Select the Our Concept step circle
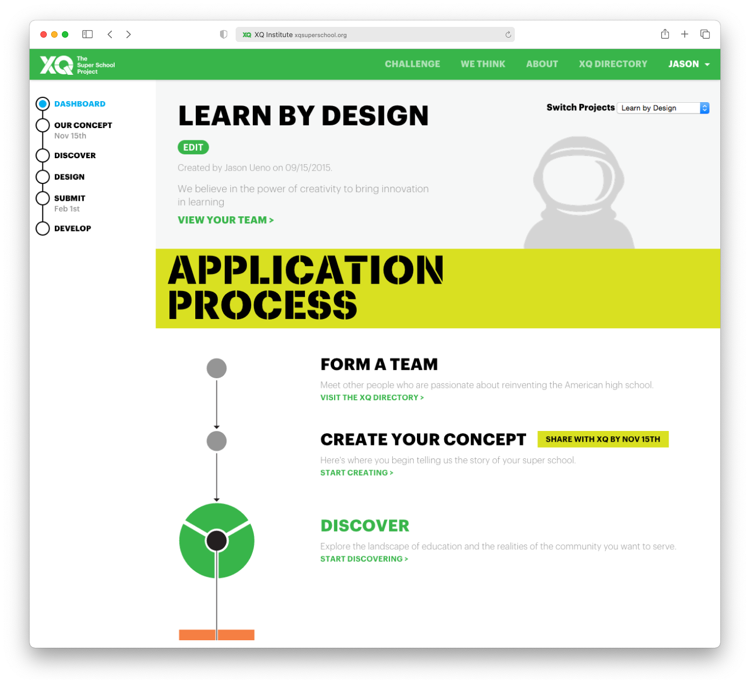Screen dimensions: 751x686 point(42,125)
